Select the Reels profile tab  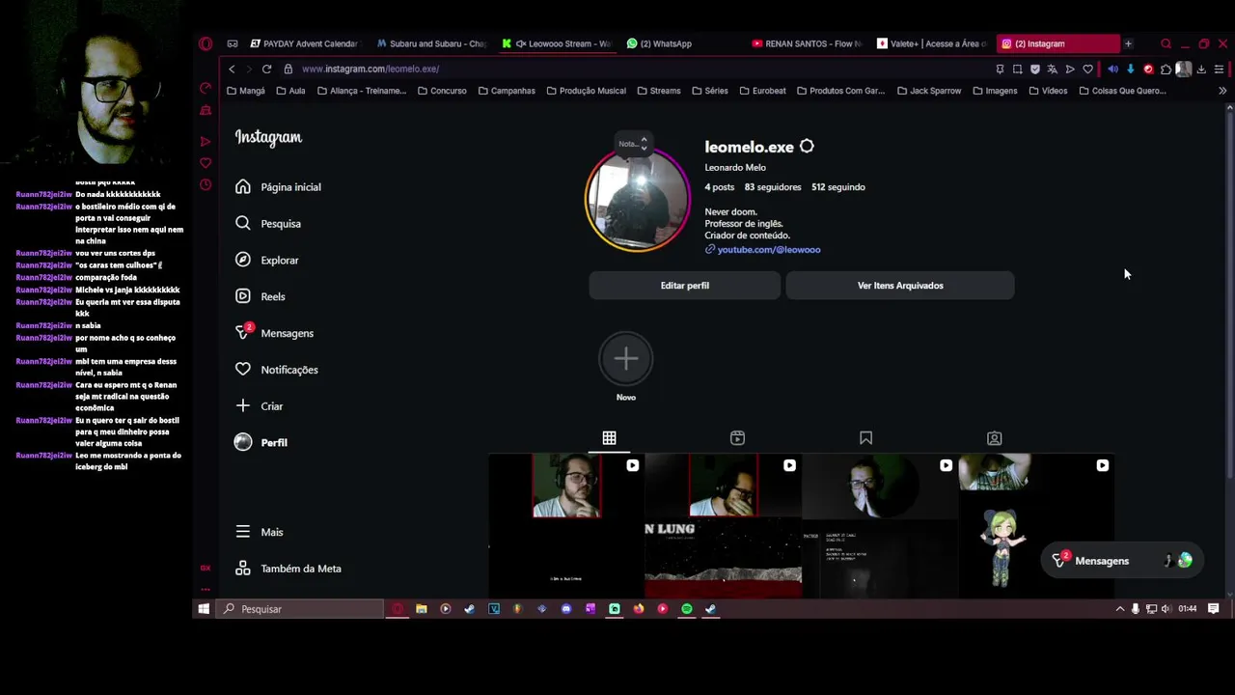[x=737, y=438]
